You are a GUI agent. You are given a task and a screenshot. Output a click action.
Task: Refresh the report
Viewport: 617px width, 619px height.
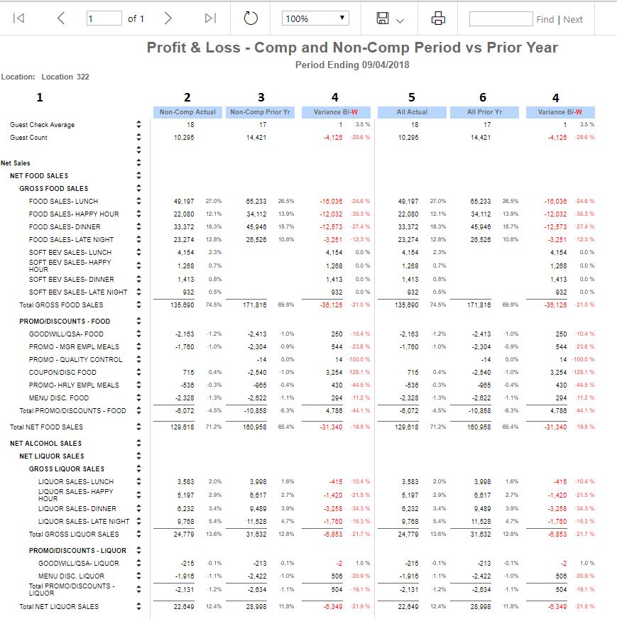click(250, 18)
